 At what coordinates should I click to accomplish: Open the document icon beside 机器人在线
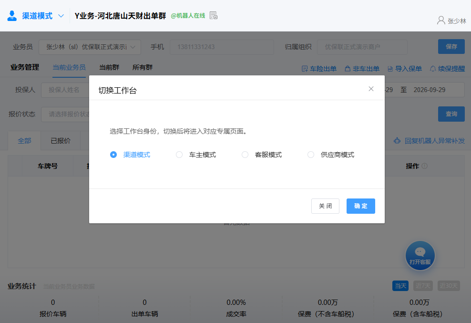214,15
